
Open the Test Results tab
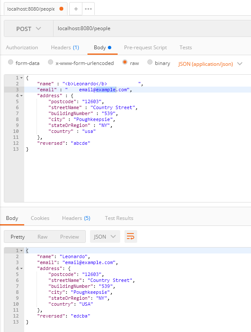click(119, 218)
